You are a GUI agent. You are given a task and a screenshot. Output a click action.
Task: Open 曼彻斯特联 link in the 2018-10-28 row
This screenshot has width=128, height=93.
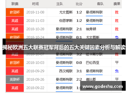[64, 29]
